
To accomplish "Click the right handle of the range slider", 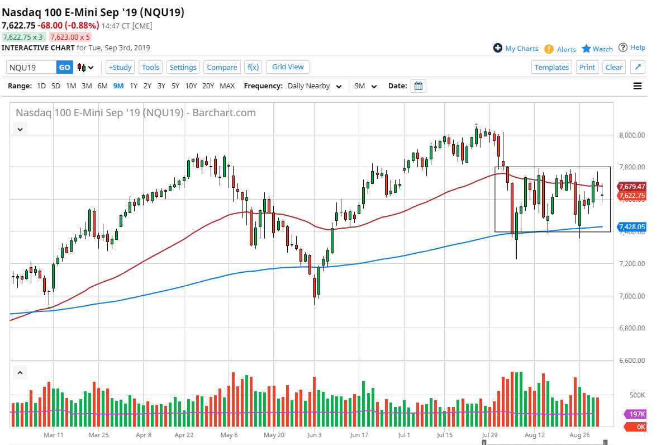I will 605,442.
